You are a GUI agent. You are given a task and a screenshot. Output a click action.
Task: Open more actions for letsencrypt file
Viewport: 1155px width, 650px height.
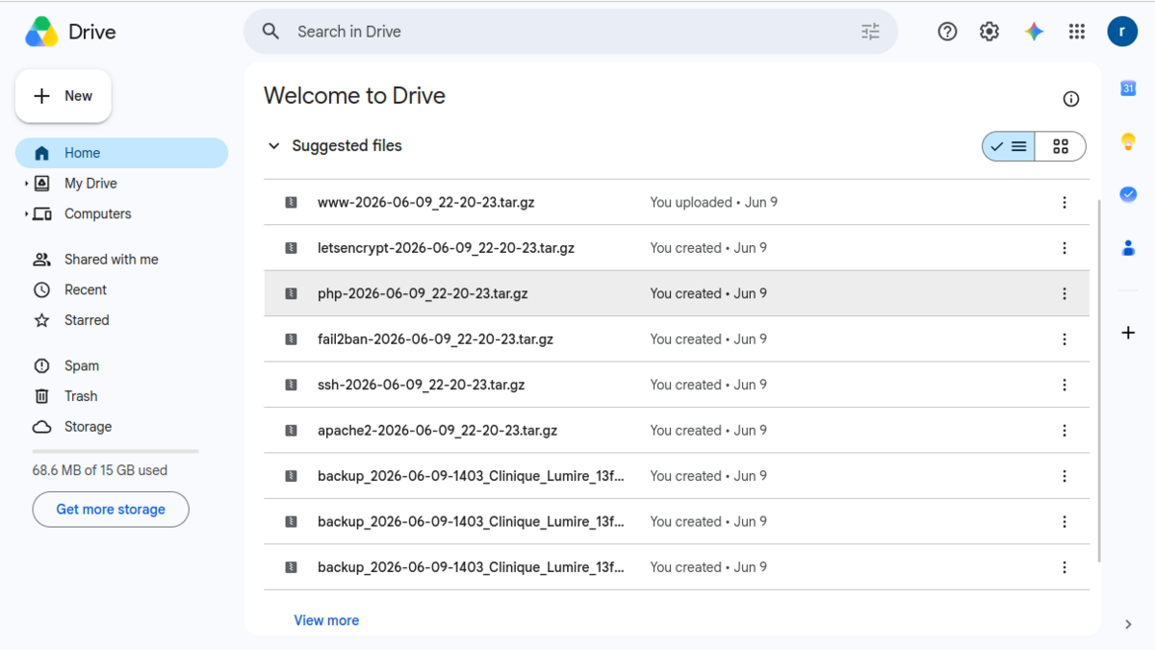click(x=1065, y=248)
